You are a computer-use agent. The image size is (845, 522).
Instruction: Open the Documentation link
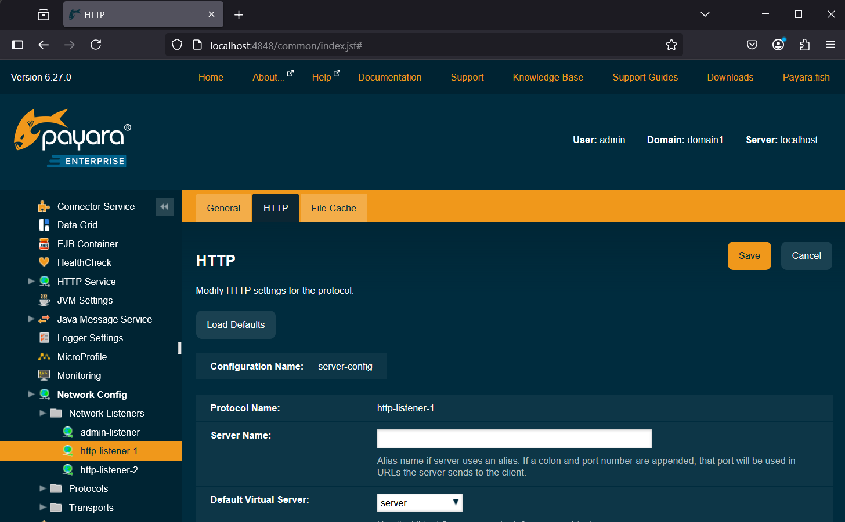(x=390, y=77)
